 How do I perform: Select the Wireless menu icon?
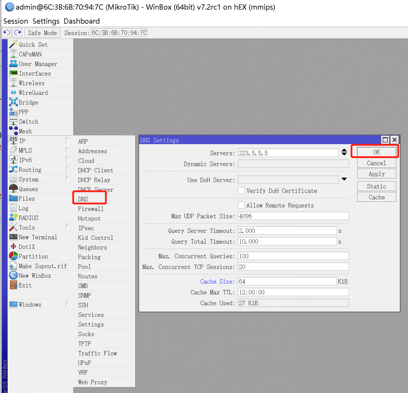pyautogui.click(x=13, y=83)
